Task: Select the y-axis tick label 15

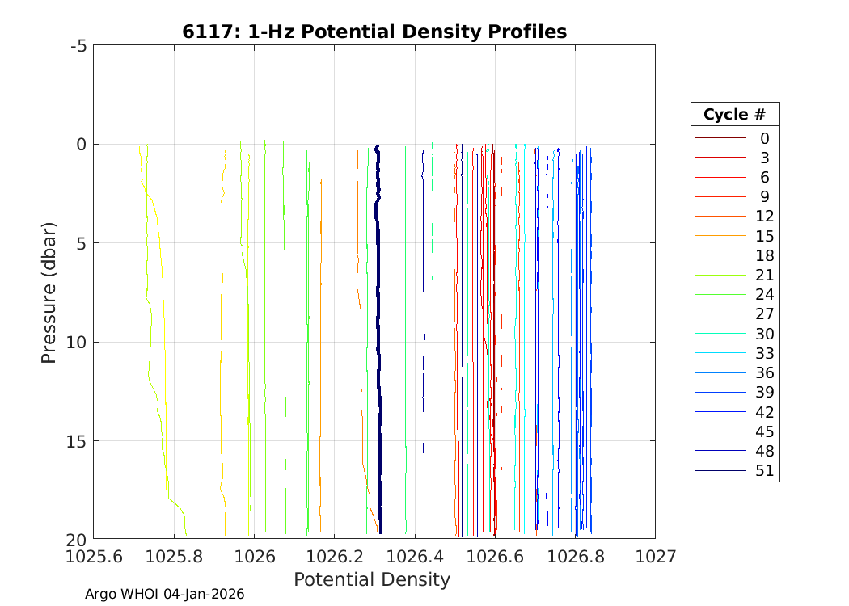Action: (76, 441)
